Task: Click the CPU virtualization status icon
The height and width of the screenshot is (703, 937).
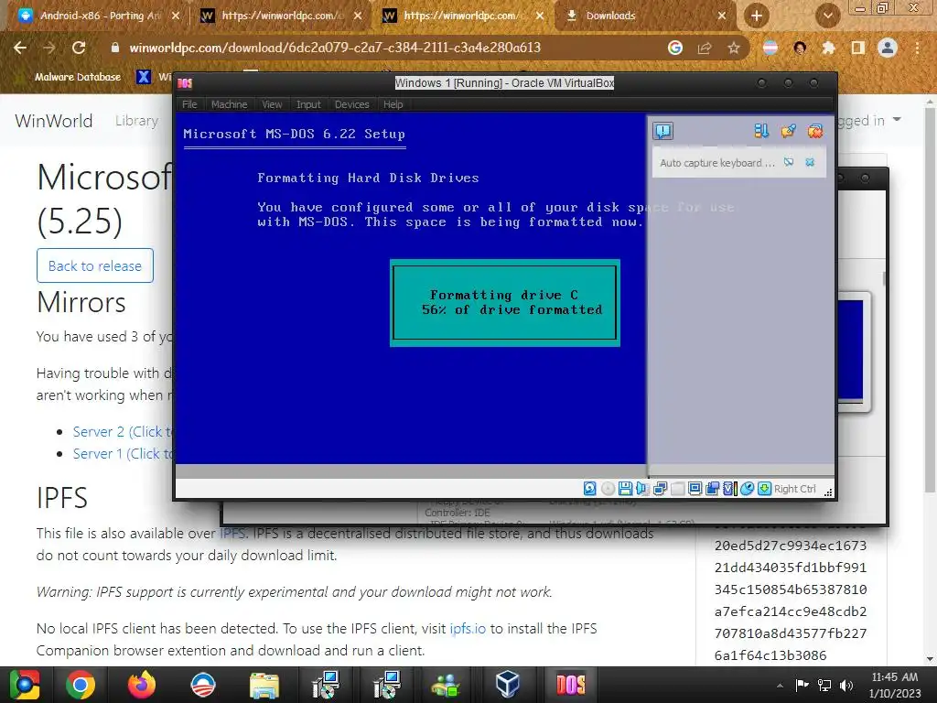Action: pos(729,489)
